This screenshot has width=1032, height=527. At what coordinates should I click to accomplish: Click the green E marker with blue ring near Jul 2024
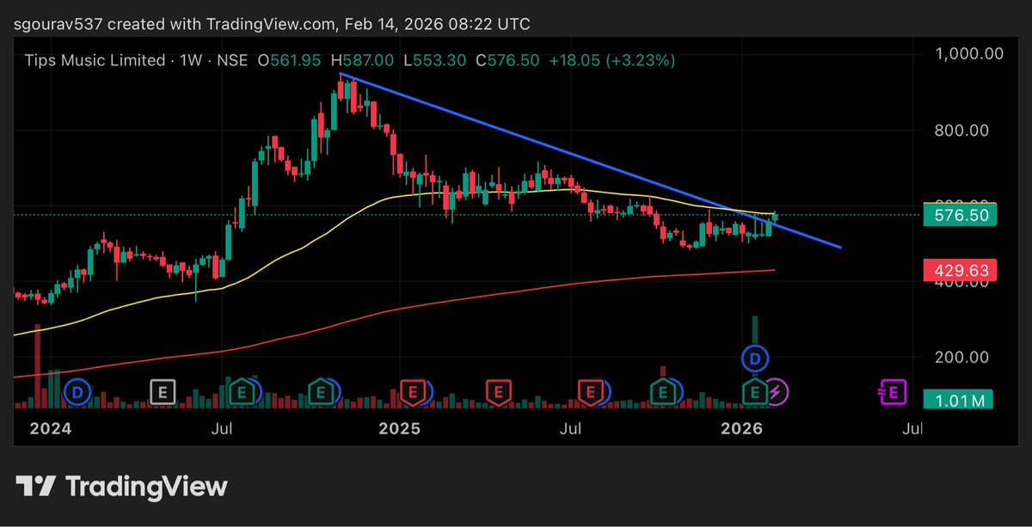click(242, 391)
